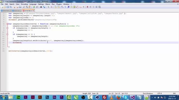Open the View menu
The width and height of the screenshot is (179, 100).
(x=17, y=4)
